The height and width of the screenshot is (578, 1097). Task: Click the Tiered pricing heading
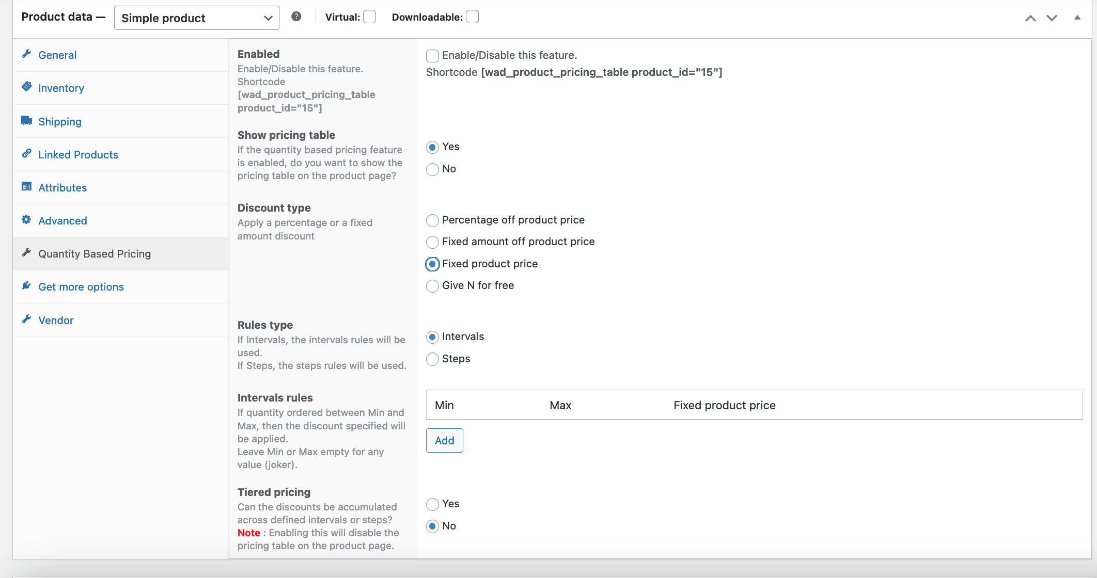tap(274, 492)
